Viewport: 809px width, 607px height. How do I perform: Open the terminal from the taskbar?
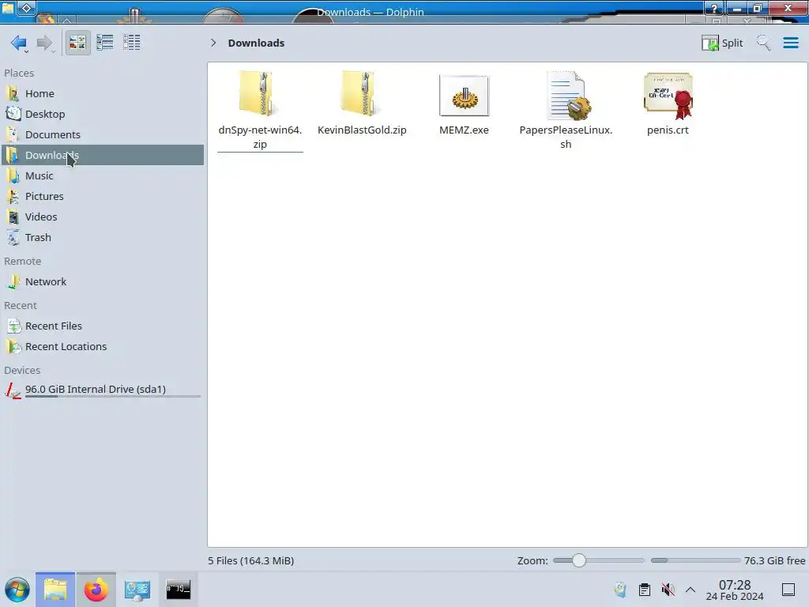[x=178, y=590]
